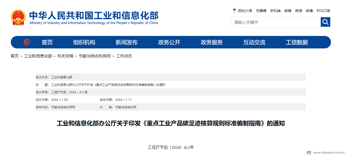This screenshot has height=155, width=345.
Task: Select 政务公开 in the main navigation
Action: (x=169, y=42)
